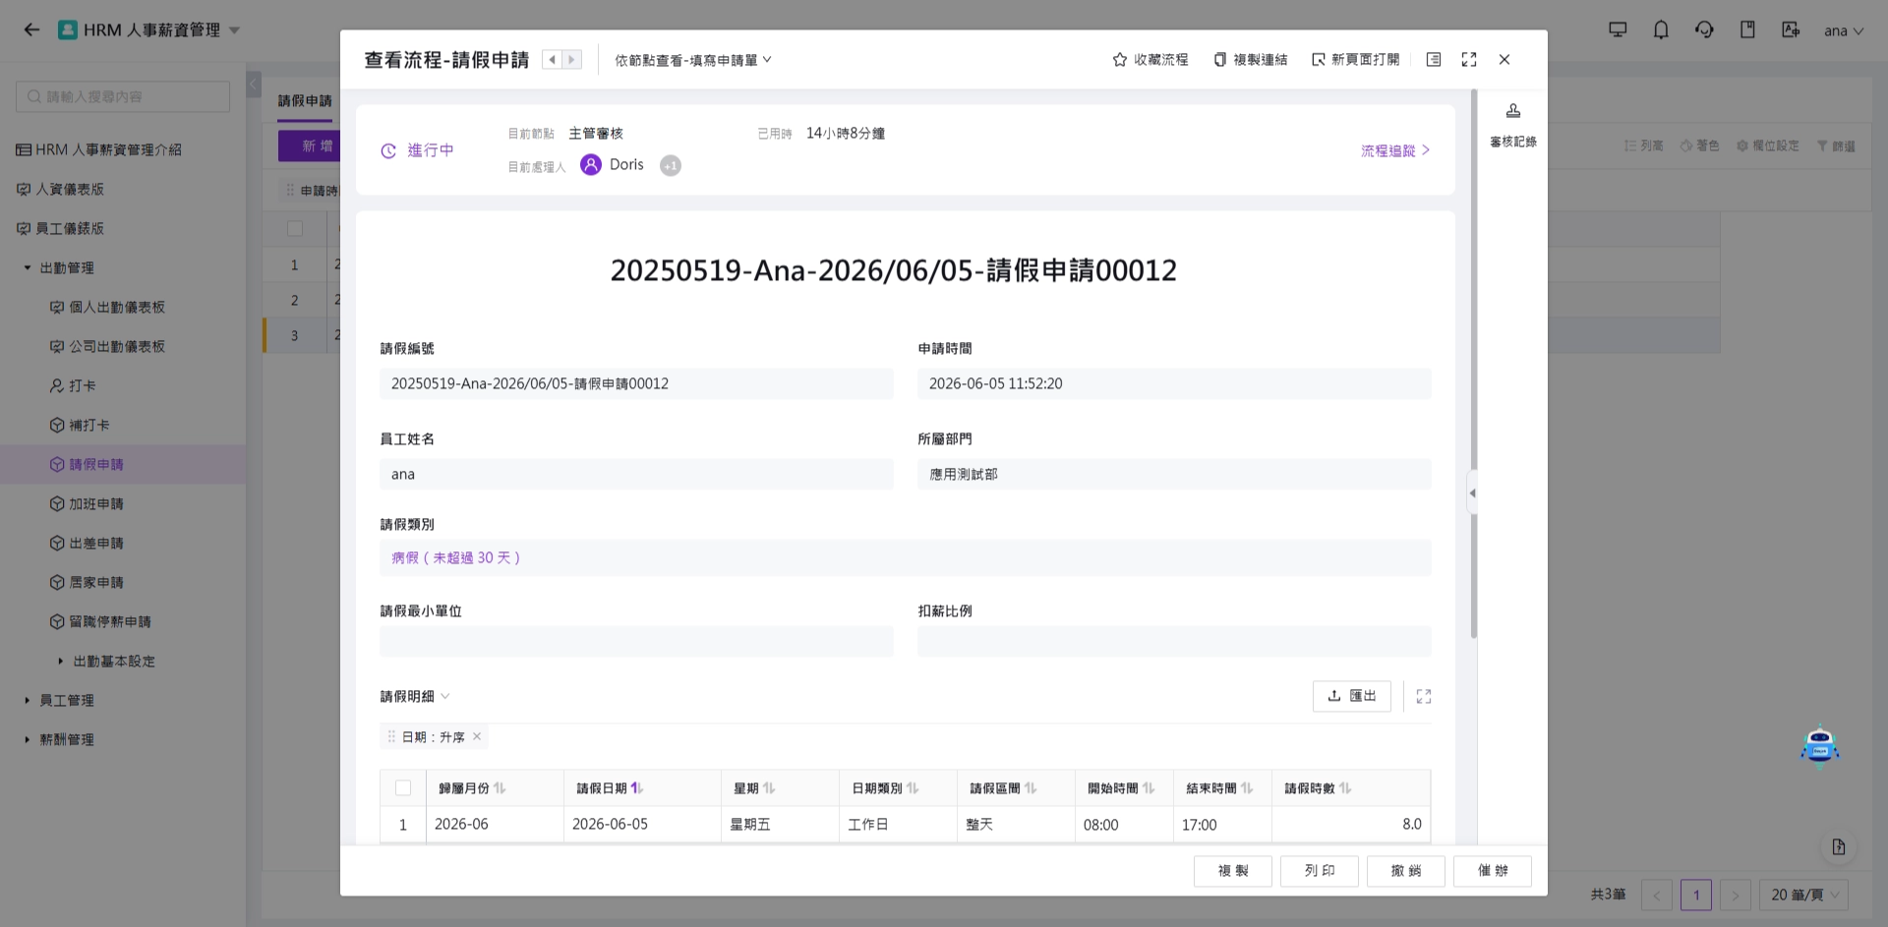Sort by 日期類別 column
Viewport: 1888px width, 927px height.
(913, 788)
